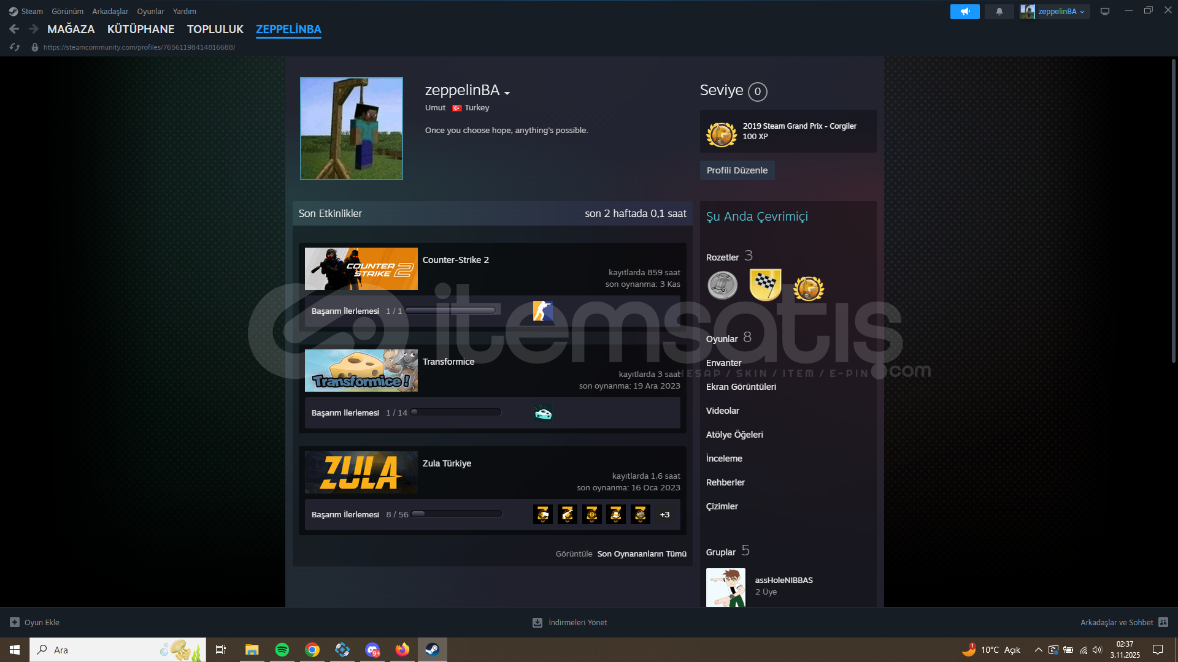
Task: Click the Counter-Strike 2 achievement icon
Action: pyautogui.click(x=542, y=311)
